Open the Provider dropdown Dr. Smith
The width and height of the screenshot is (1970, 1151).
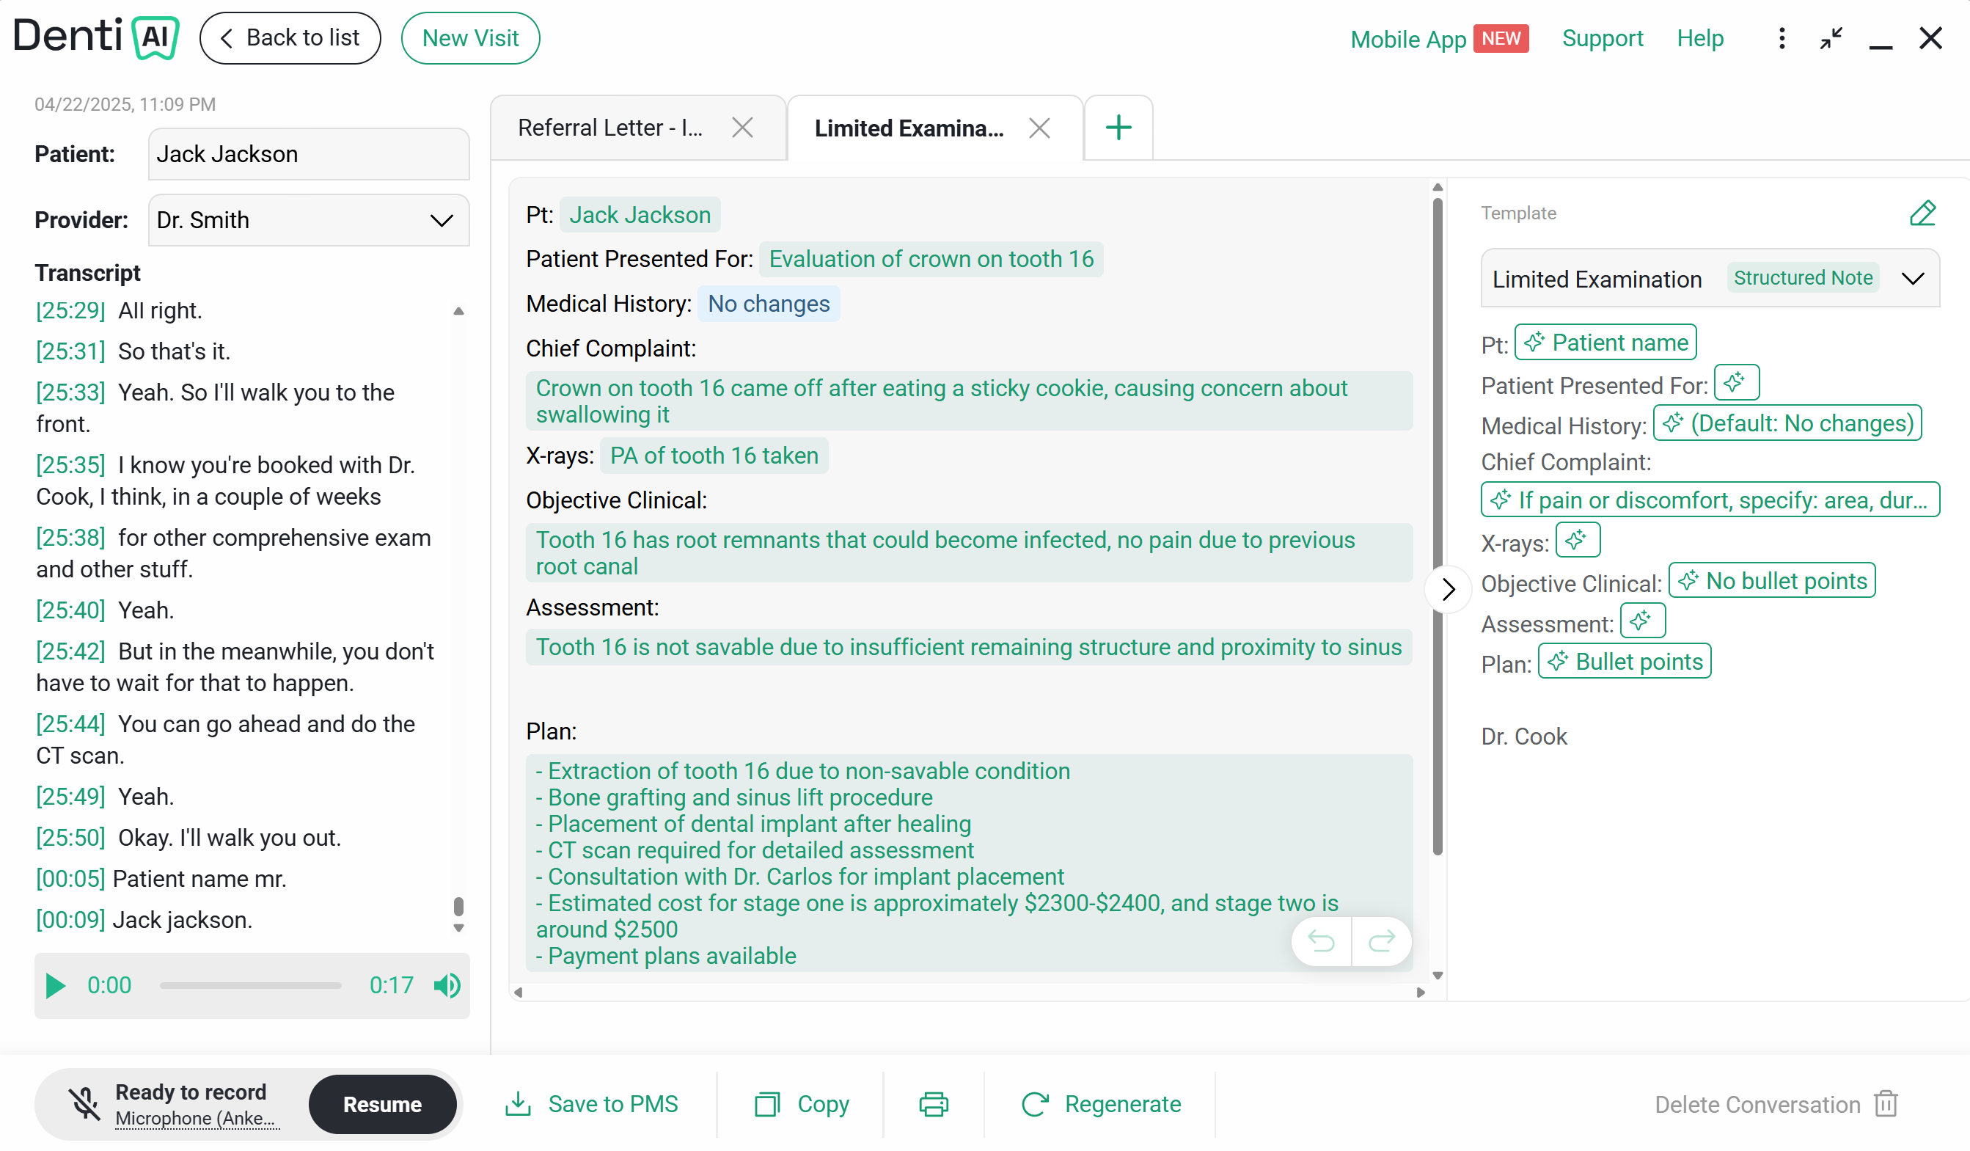pyautogui.click(x=309, y=220)
